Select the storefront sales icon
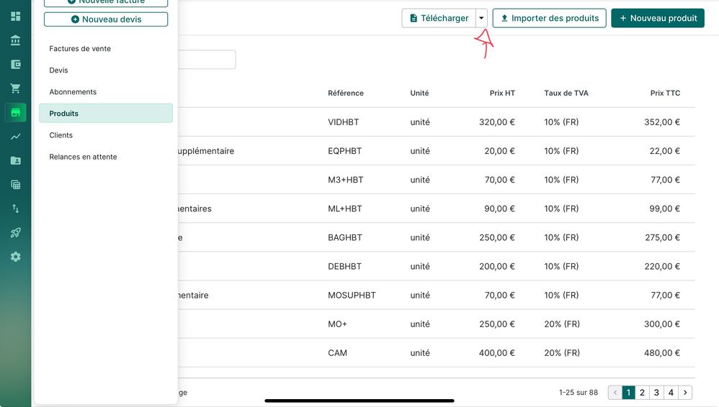719x407 pixels. click(15, 112)
